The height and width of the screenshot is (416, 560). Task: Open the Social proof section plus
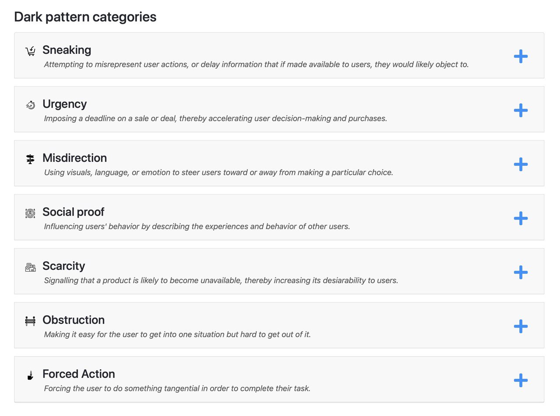point(521,218)
